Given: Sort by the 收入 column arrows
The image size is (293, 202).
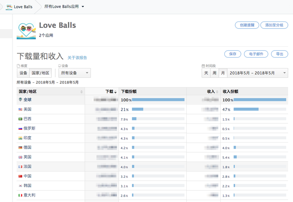Looking at the screenshot, I should [217, 91].
